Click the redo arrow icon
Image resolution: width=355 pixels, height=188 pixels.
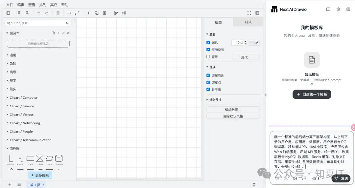click(x=47, y=13)
